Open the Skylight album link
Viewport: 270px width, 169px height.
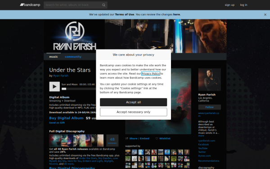[108, 161]
